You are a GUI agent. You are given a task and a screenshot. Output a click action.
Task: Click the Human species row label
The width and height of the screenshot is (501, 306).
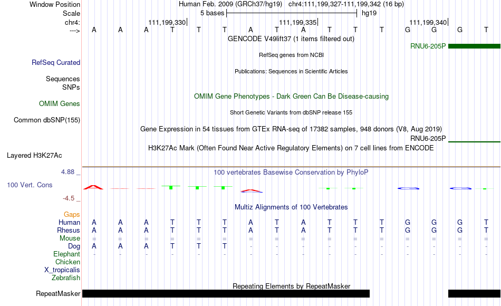click(69, 222)
